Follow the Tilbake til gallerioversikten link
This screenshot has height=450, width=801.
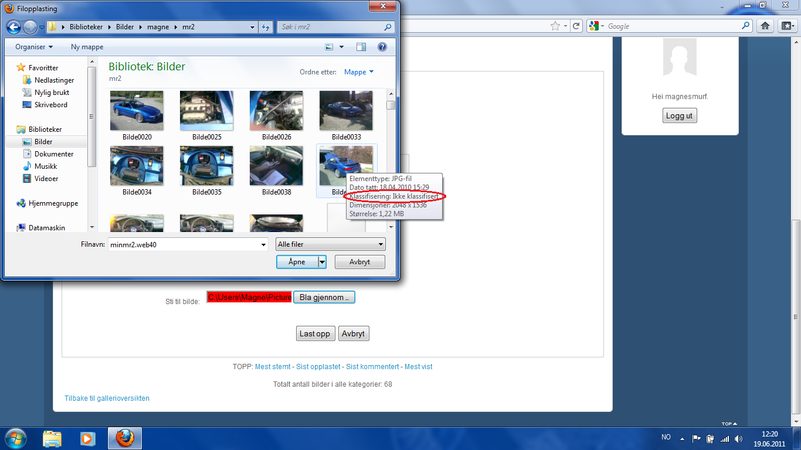[x=107, y=398]
